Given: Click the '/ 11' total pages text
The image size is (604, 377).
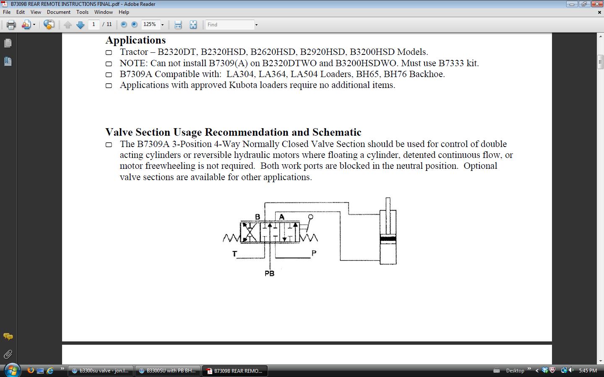Looking at the screenshot, I should tap(107, 24).
